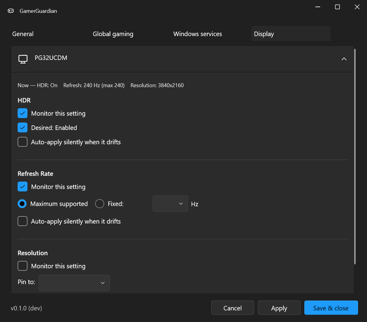This screenshot has width=367, height=322.
Task: Enable Refresh Rate auto-apply silently when it drifts
Action: 23,221
